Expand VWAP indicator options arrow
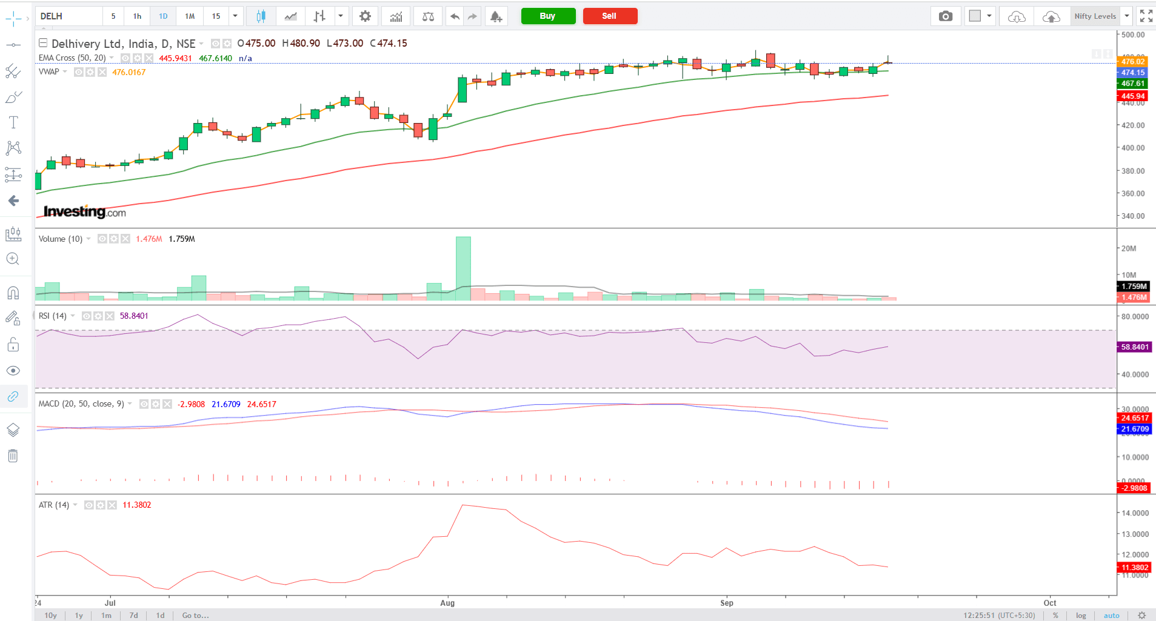Viewport: 1156px width, 621px height. point(65,72)
